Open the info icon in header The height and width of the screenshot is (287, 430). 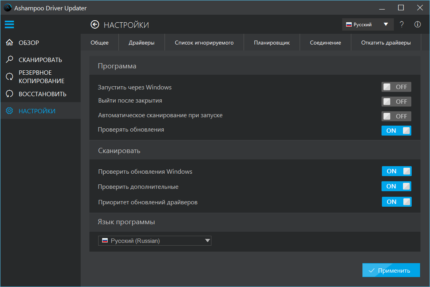tap(417, 25)
